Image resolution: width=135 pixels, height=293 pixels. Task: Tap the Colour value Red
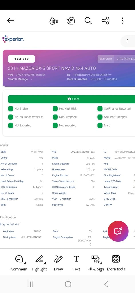41,158
